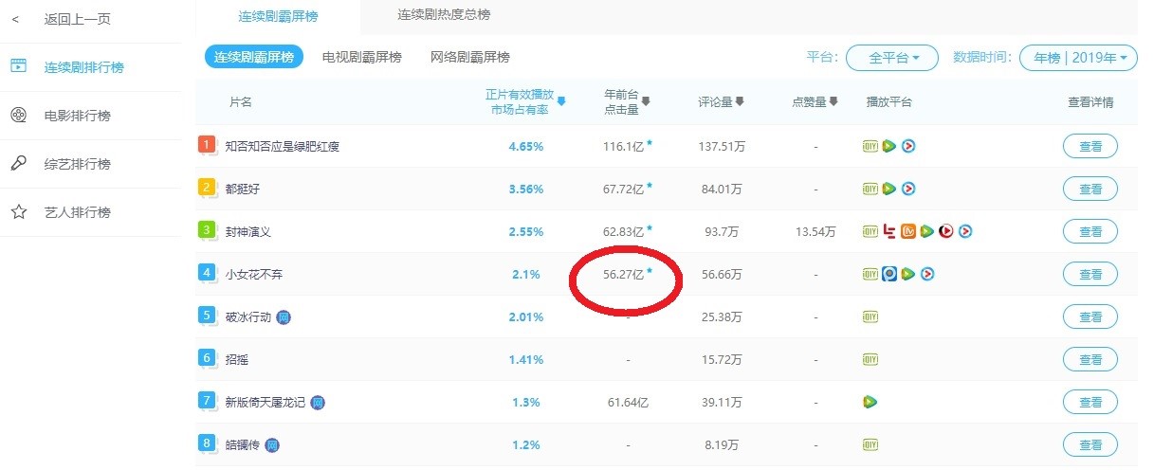The image size is (1154, 470).
Task: Click the microphone icon beside 综艺排行榜
Action: pyautogui.click(x=18, y=164)
